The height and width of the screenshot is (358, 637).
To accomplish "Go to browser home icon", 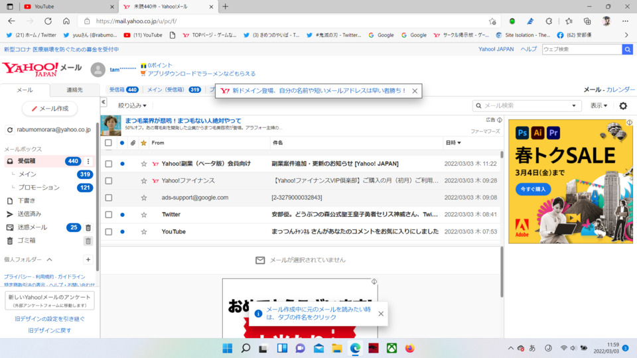I will click(66, 21).
